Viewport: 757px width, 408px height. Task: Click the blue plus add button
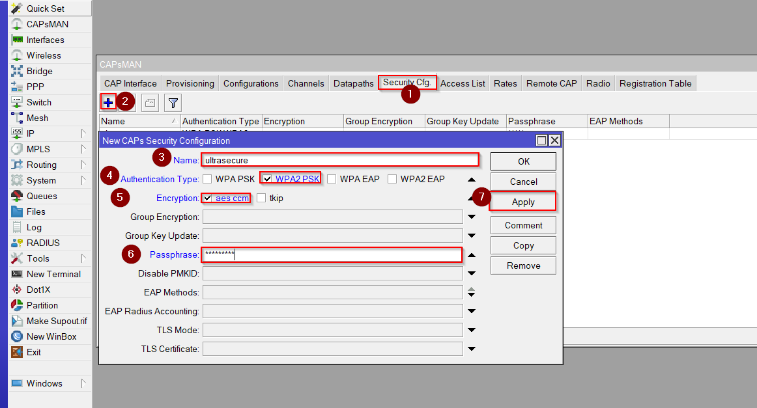(x=108, y=102)
